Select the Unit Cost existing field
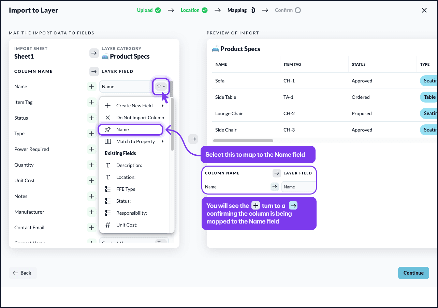Image resolution: width=438 pixels, height=308 pixels. (x=135, y=225)
